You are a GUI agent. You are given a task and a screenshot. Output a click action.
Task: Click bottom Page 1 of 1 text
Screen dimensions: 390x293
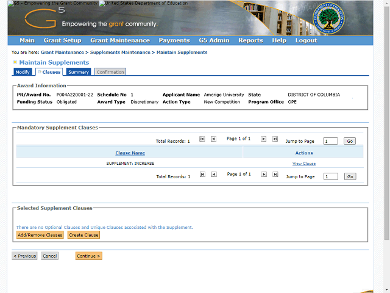pos(239,174)
